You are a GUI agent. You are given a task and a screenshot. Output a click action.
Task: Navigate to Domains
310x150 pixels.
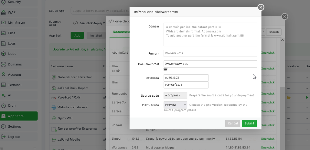pos(19,64)
